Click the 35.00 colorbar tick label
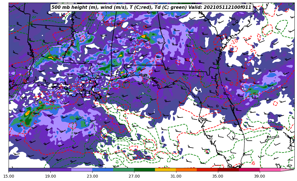The image size is (297, 181). (218, 176)
